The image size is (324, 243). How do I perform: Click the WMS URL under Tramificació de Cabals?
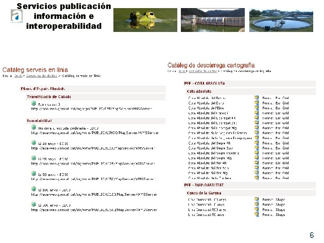click(91, 109)
